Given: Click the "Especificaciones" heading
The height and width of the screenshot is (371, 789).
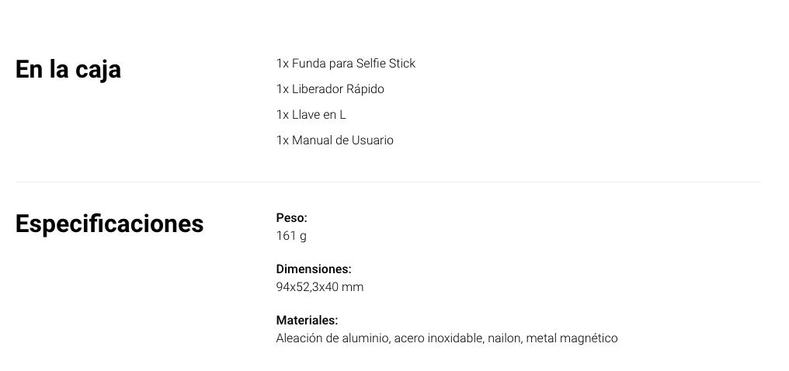Looking at the screenshot, I should point(109,224).
